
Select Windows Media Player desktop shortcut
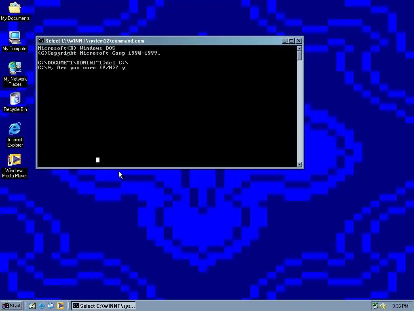click(x=15, y=166)
